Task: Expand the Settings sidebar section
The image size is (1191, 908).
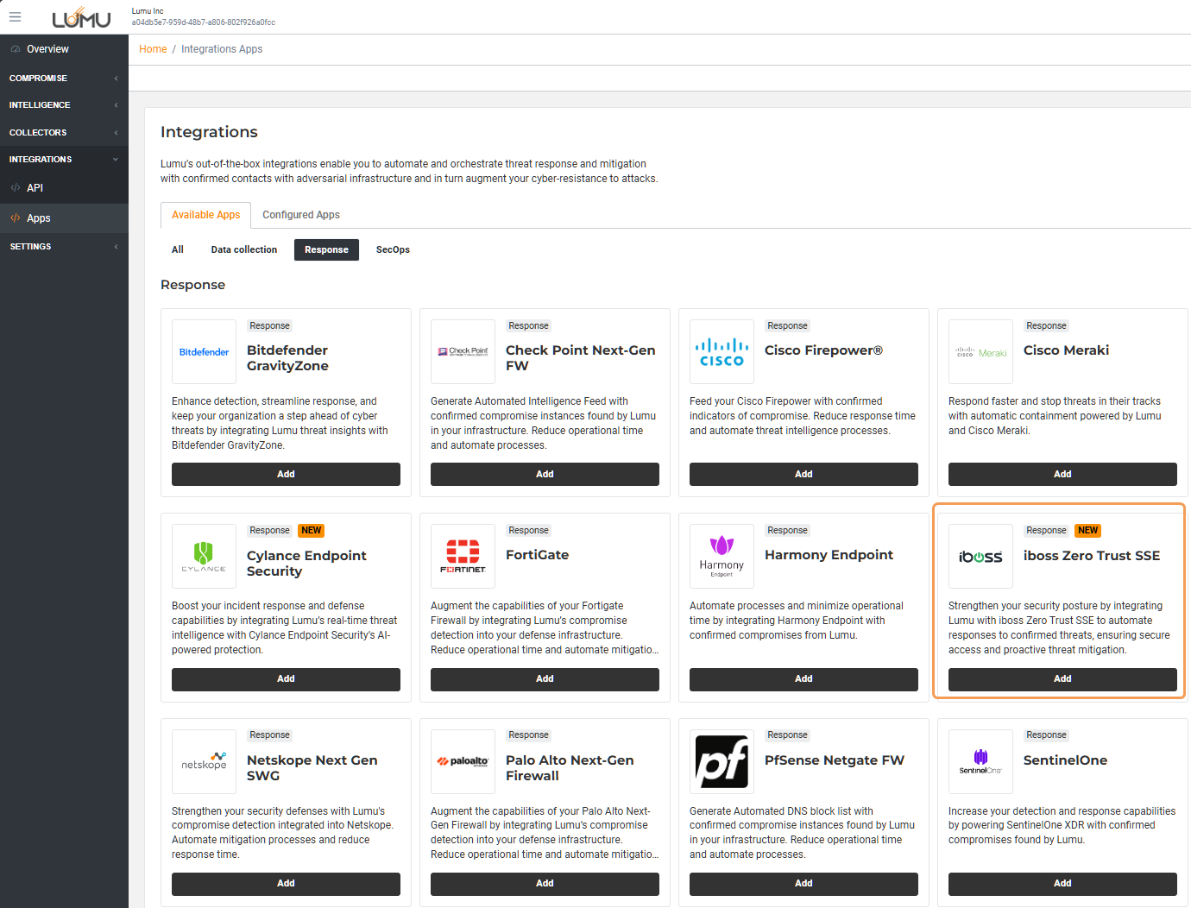Action: (64, 247)
